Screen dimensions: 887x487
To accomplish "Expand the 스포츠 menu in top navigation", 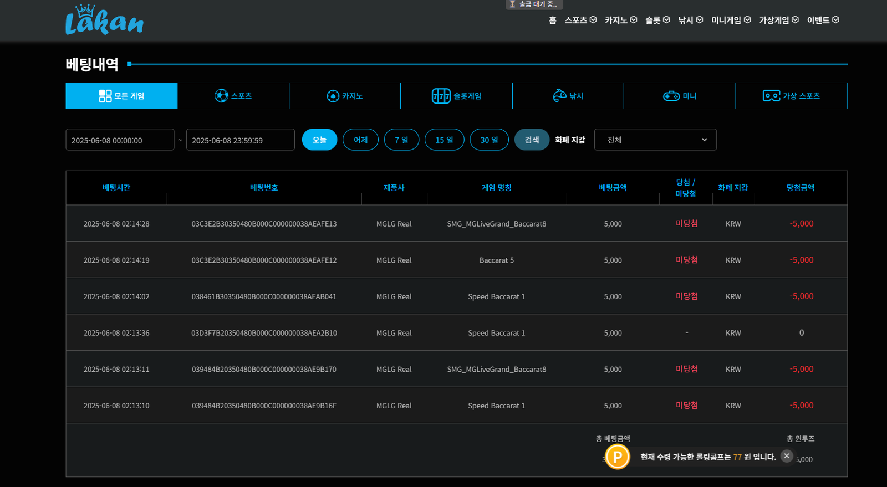I will coord(580,20).
